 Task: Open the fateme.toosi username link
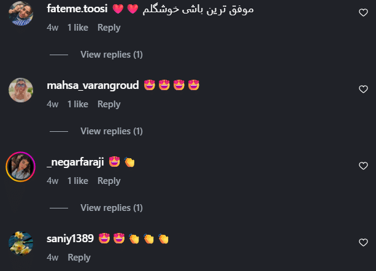[77, 9]
